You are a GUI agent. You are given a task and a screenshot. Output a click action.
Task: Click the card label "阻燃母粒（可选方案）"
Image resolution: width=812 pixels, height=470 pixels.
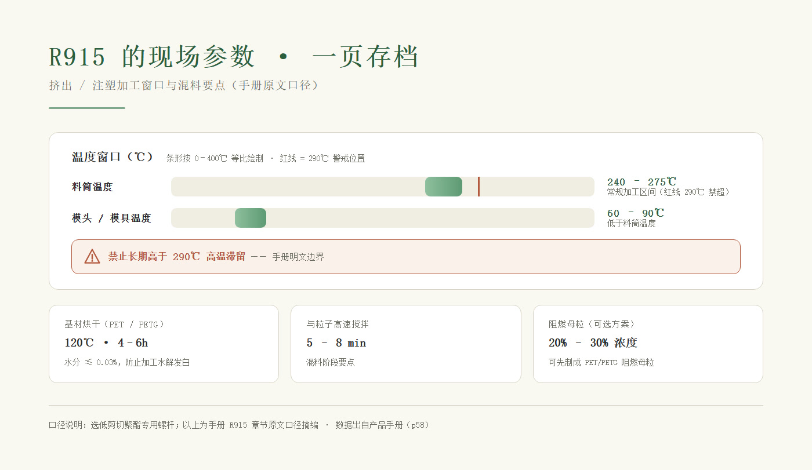pyautogui.click(x=594, y=324)
